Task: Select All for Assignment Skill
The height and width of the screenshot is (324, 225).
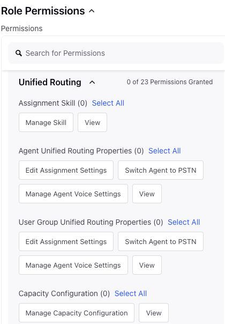Action: point(108,103)
